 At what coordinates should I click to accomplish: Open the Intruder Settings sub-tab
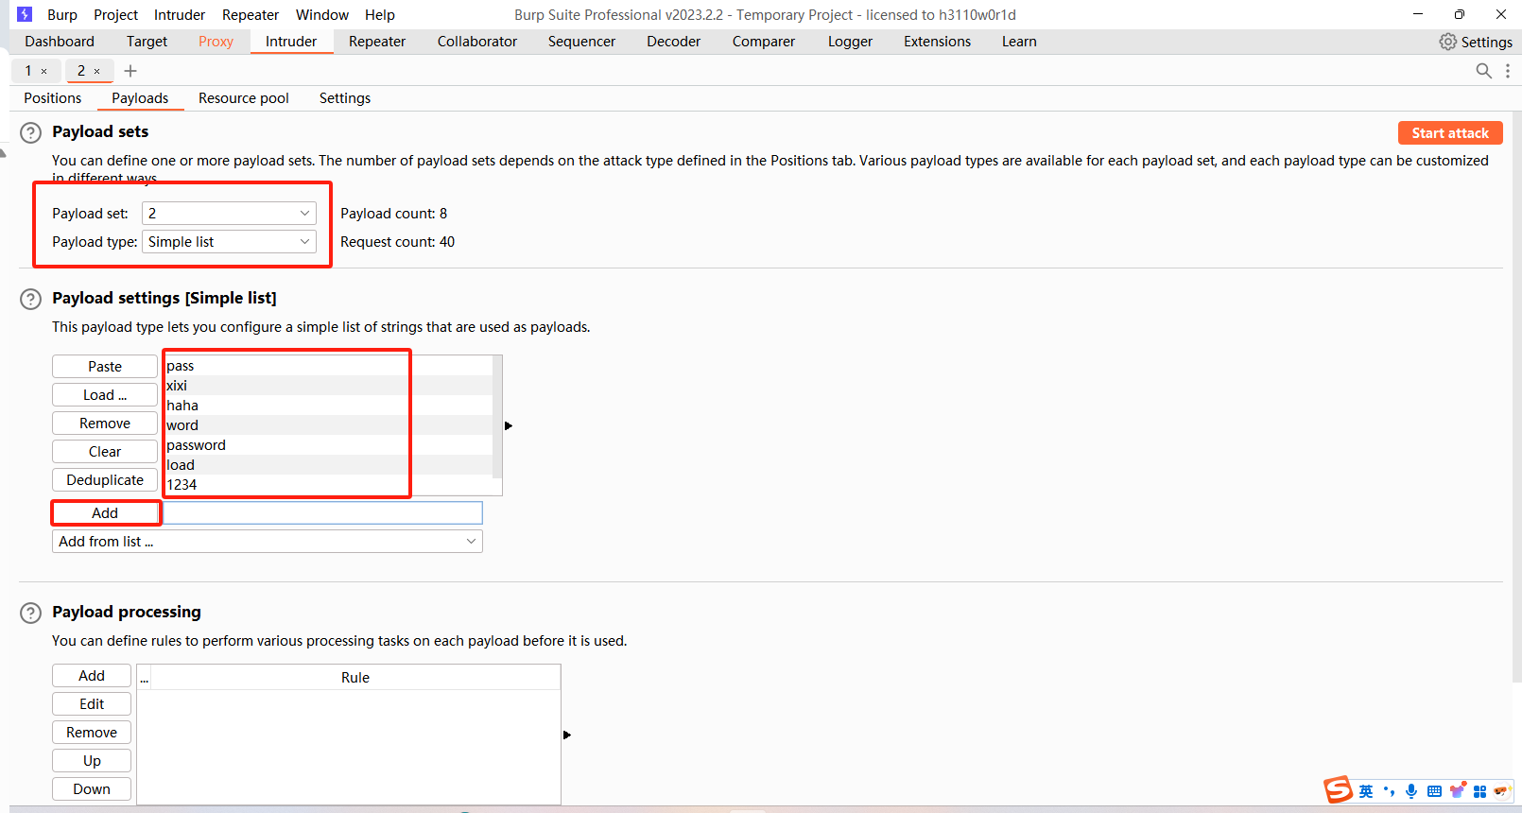(x=345, y=98)
